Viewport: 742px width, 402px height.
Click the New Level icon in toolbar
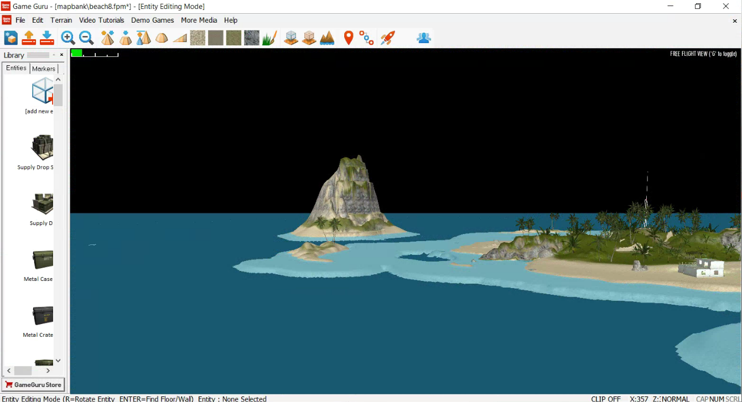(11, 38)
